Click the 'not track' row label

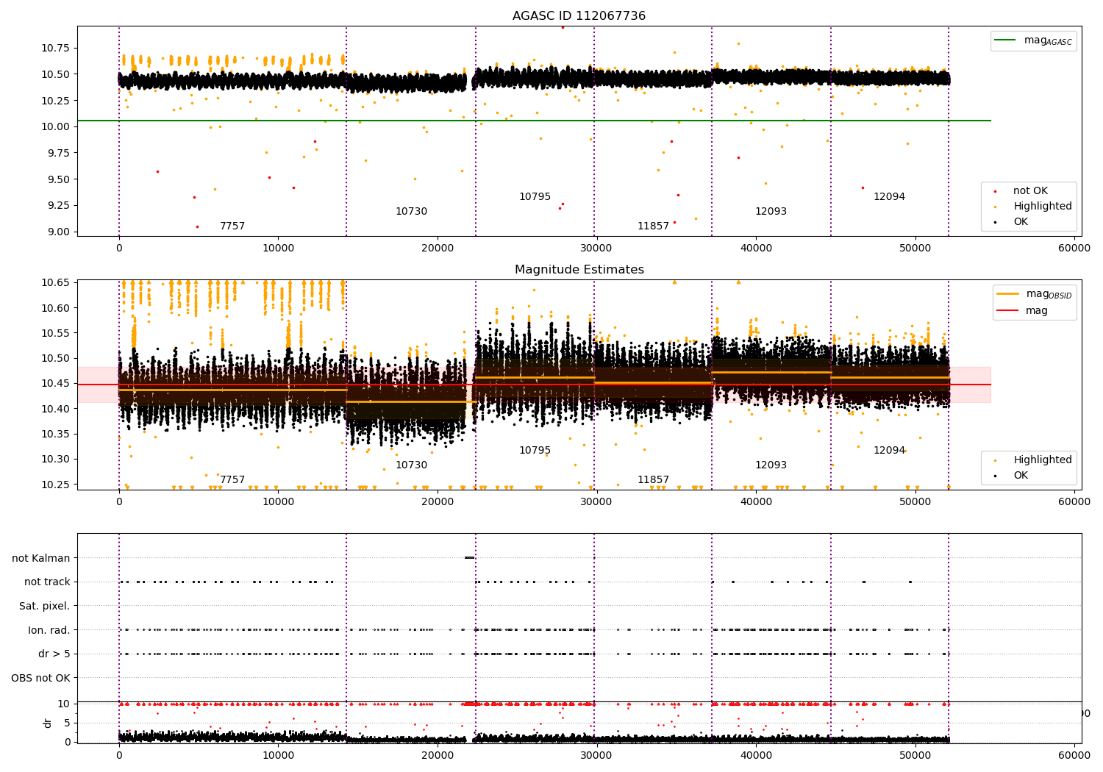[47, 582]
